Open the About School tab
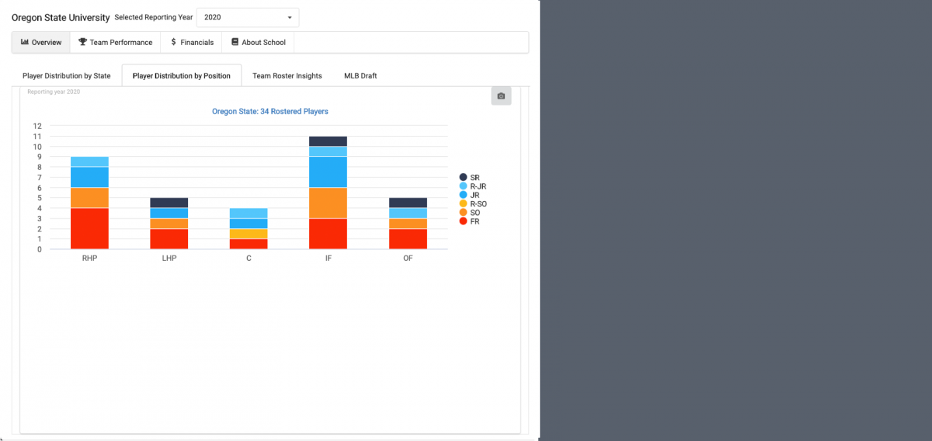 pos(258,42)
